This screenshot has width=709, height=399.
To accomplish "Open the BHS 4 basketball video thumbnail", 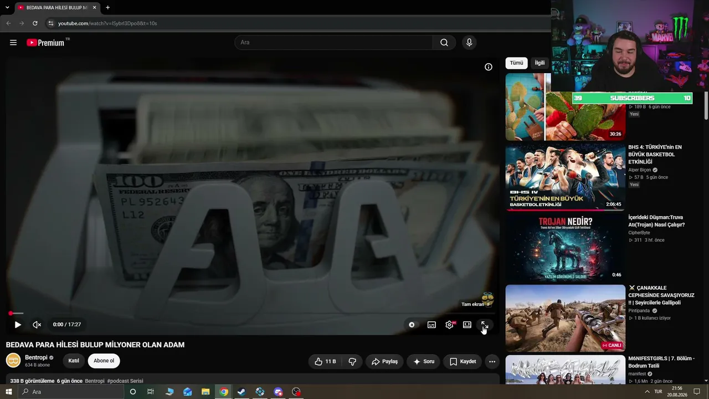I will click(x=565, y=177).
